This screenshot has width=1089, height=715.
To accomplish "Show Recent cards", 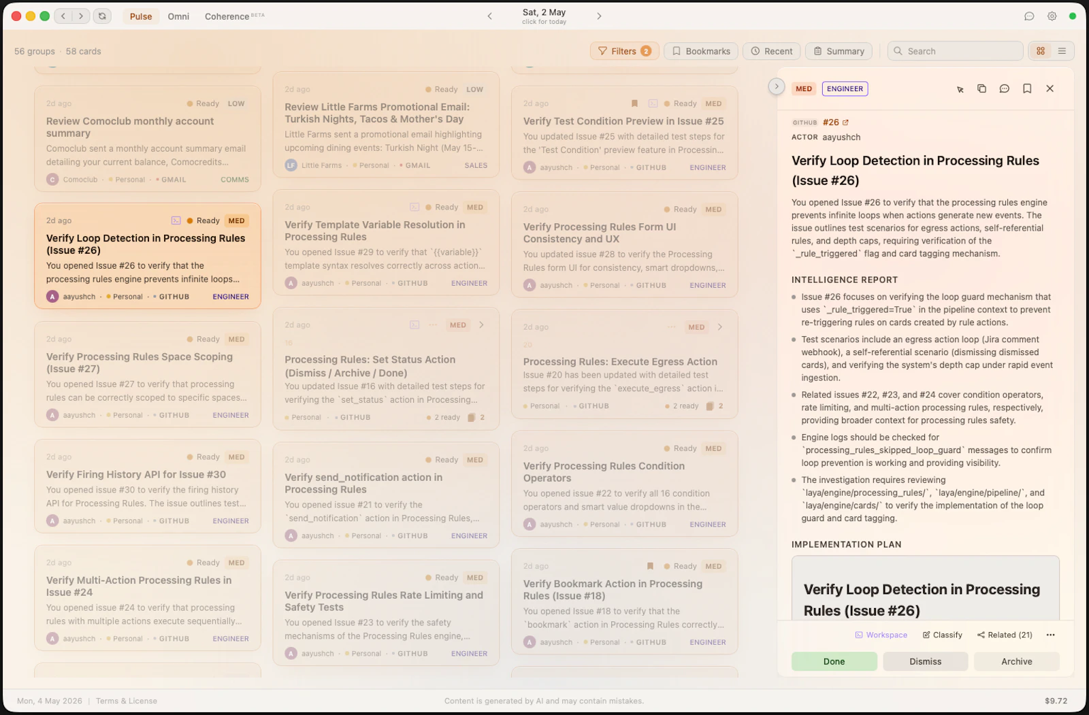I will [x=772, y=51].
